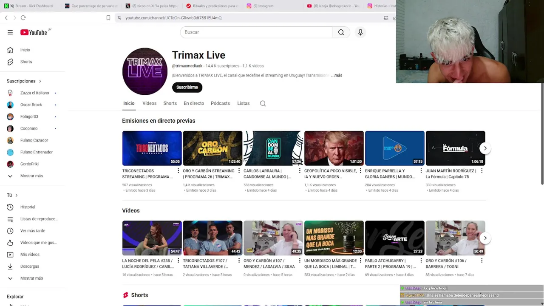Select the Shorts channel tab

170,103
